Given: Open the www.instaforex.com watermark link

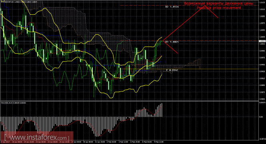Looking at the screenshot, I should tap(37, 138).
